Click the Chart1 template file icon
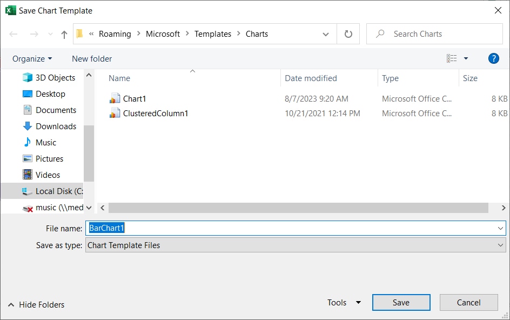Viewport: 510px width, 320px height. click(115, 99)
